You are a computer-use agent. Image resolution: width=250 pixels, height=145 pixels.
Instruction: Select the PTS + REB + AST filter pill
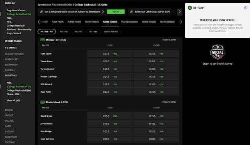[x=47, y=32]
